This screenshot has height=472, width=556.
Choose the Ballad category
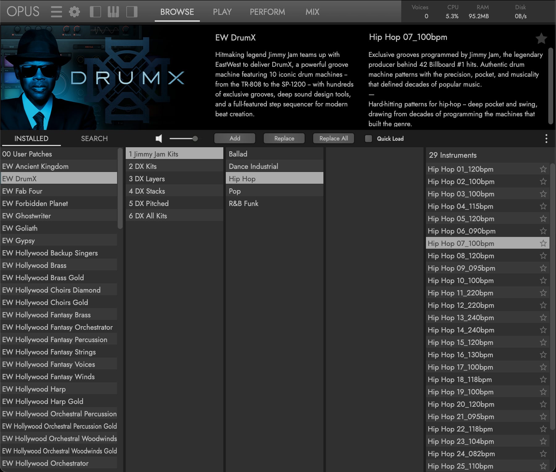274,154
